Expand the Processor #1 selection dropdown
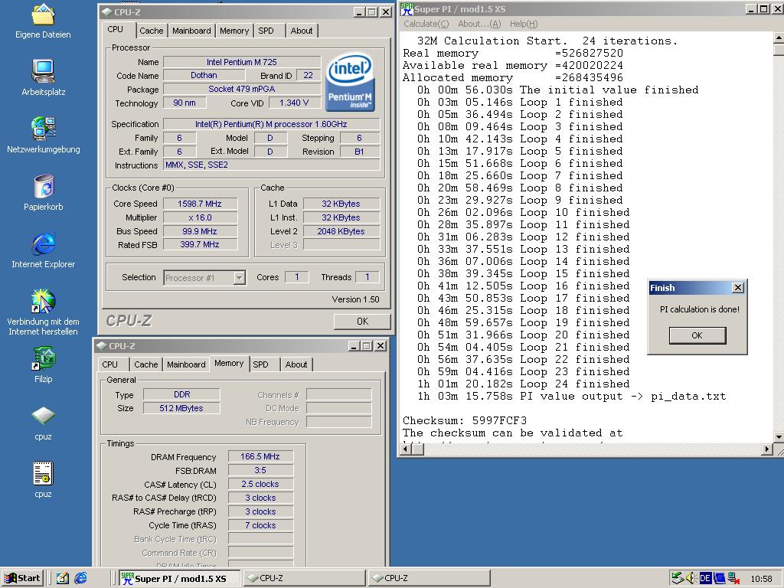784x588 pixels. pyautogui.click(x=240, y=277)
